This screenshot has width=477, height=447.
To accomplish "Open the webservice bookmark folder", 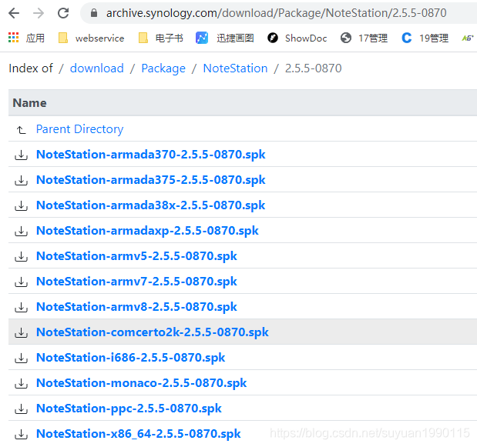I will 91,38.
